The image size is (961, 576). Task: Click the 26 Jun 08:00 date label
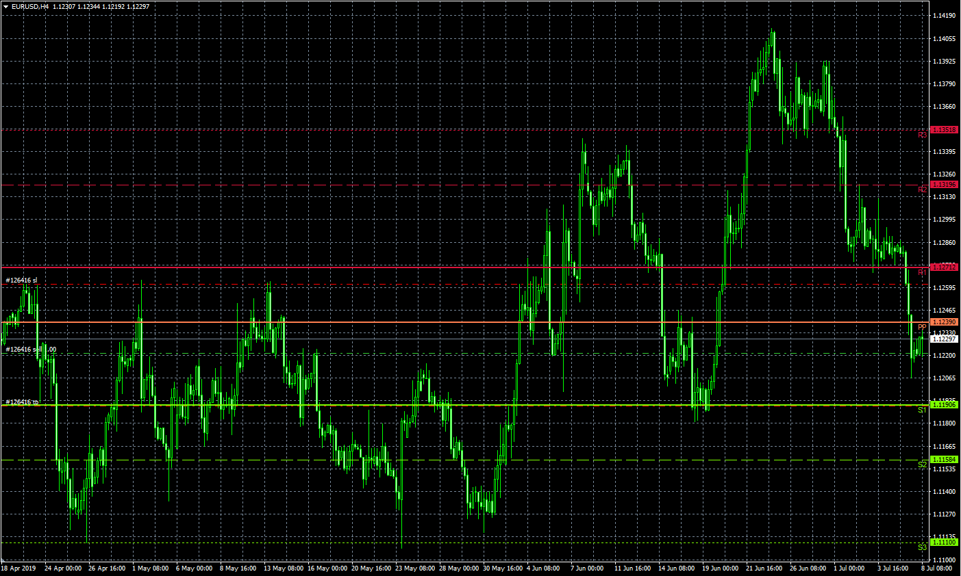tap(808, 568)
